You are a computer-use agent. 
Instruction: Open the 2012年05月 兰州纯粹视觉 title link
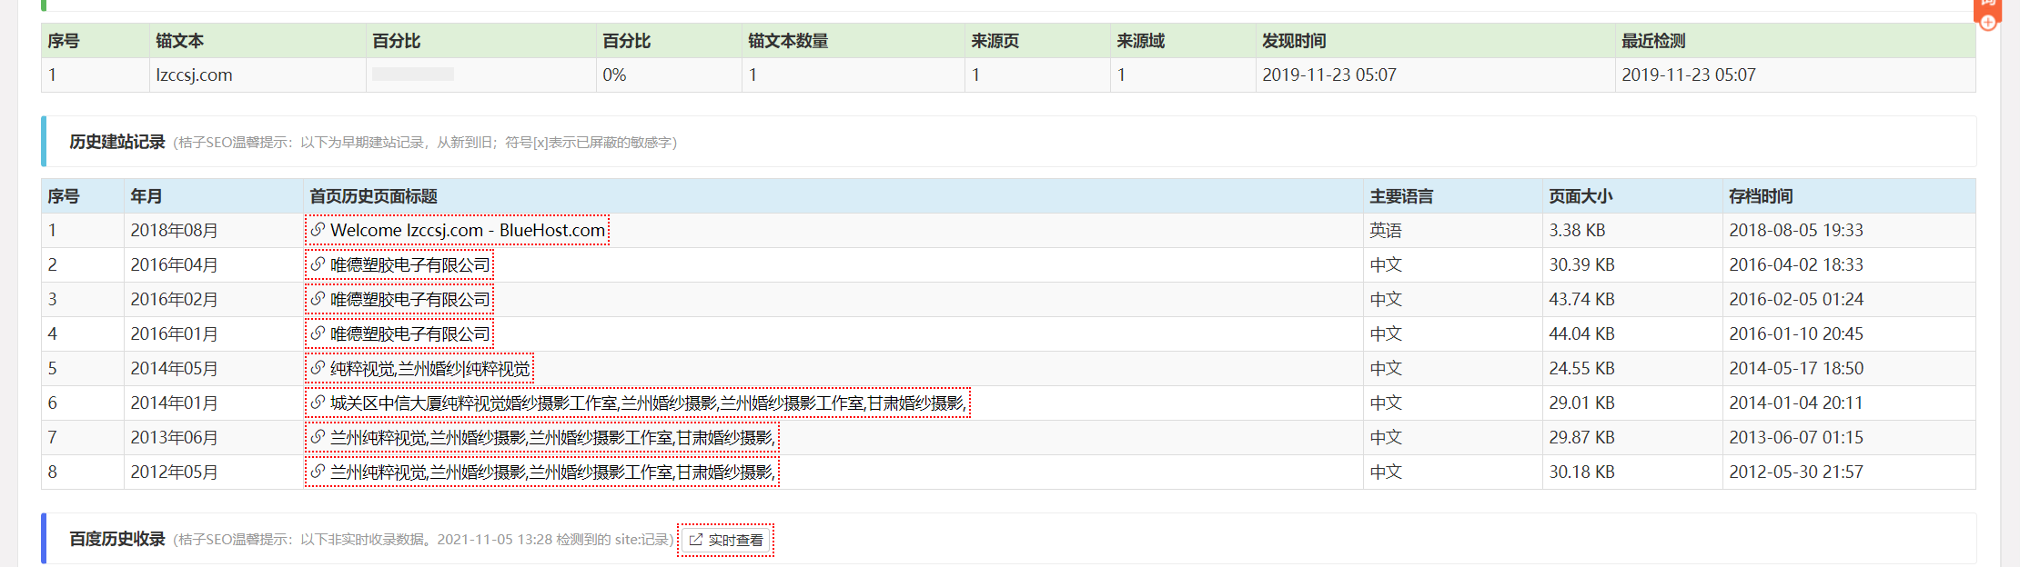click(x=542, y=472)
